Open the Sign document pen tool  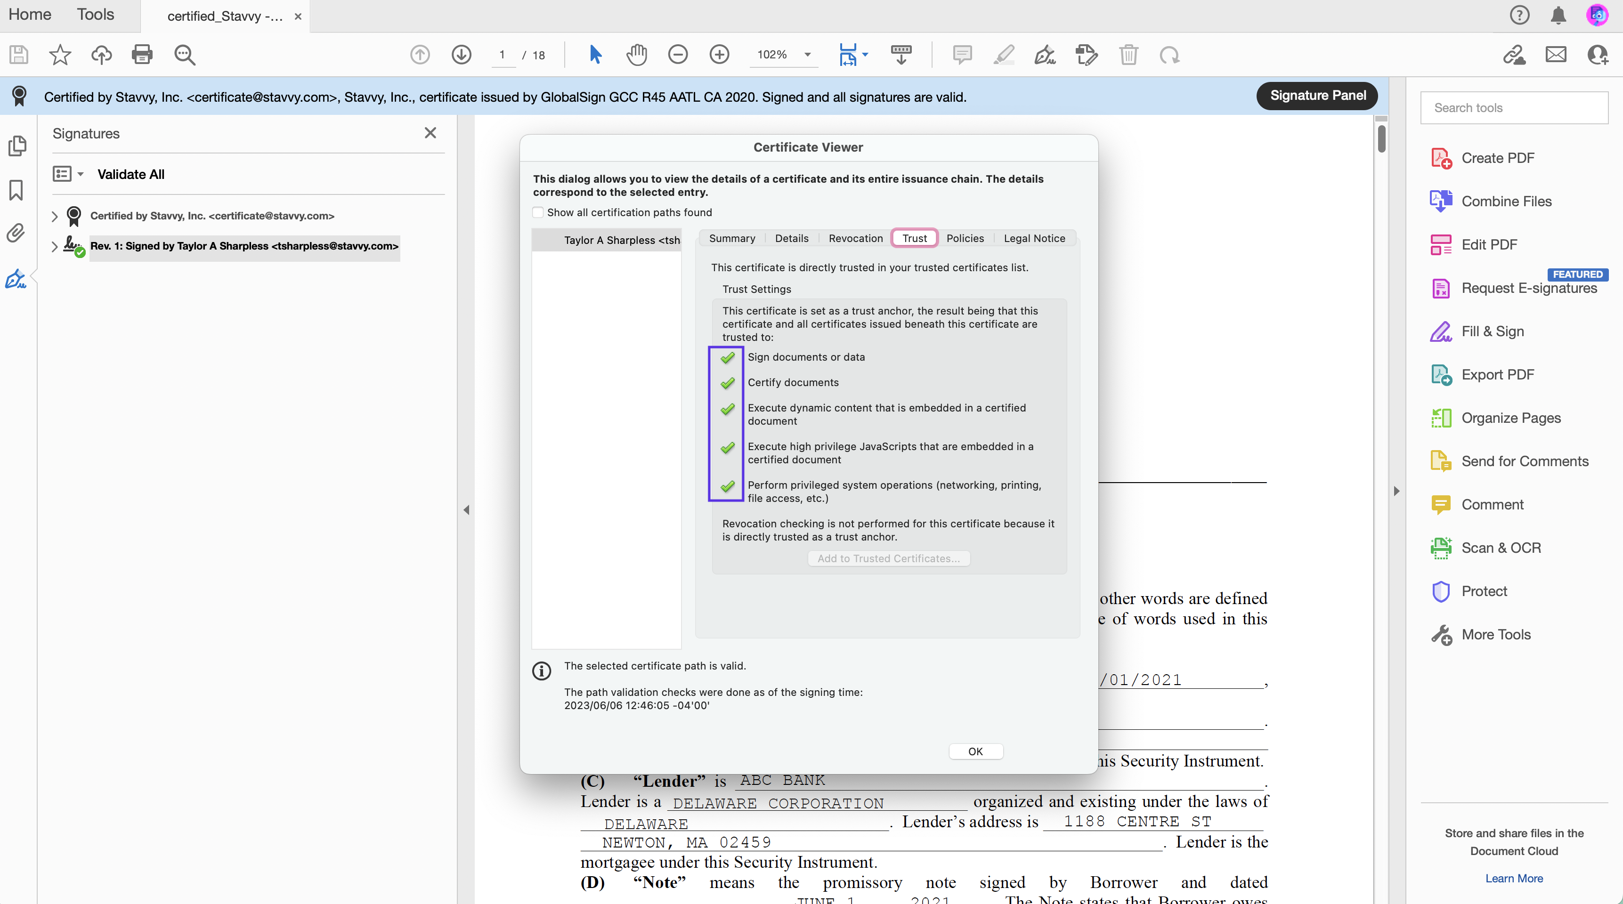pyautogui.click(x=1045, y=55)
